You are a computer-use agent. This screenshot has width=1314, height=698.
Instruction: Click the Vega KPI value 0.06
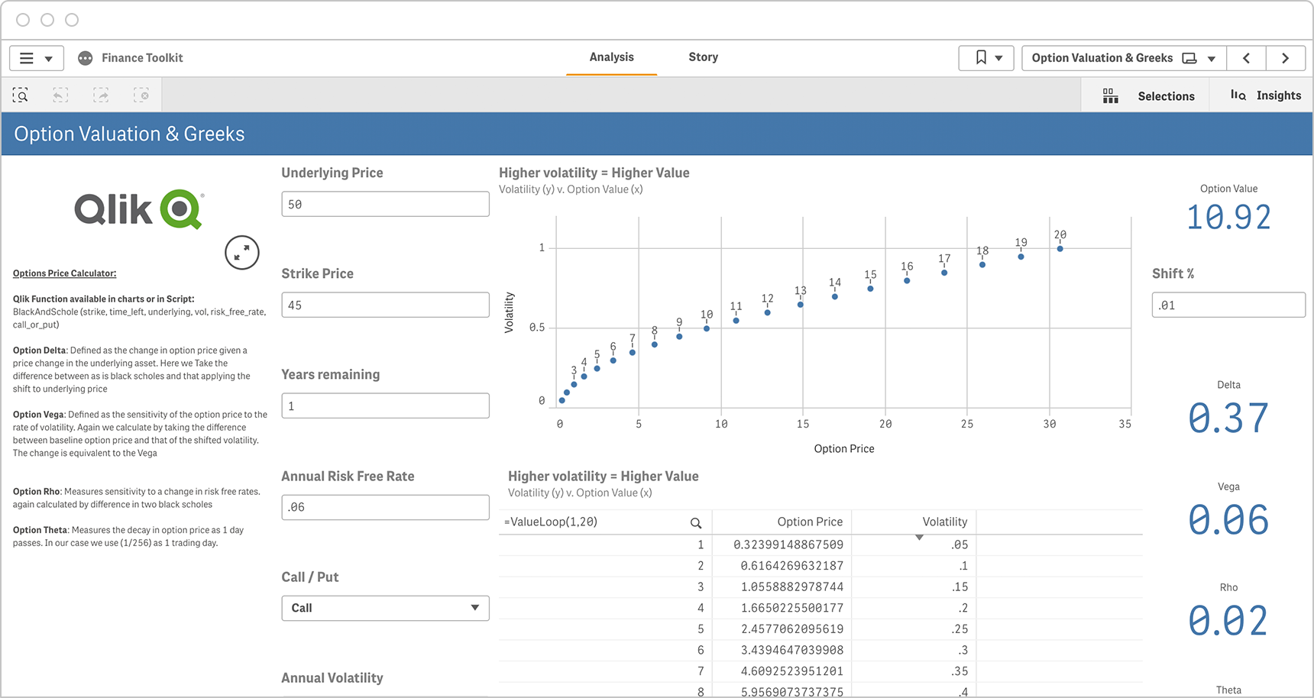click(1228, 520)
